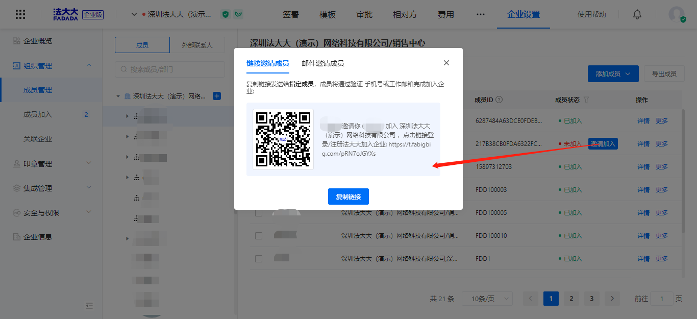Click the 复制链接 button
This screenshot has height=319, width=697.
point(348,197)
